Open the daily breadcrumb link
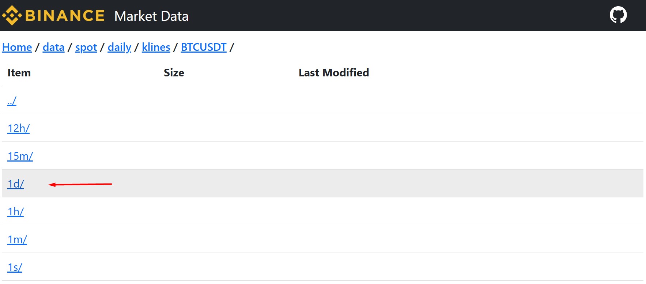This screenshot has height=284, width=646. pyautogui.click(x=120, y=47)
